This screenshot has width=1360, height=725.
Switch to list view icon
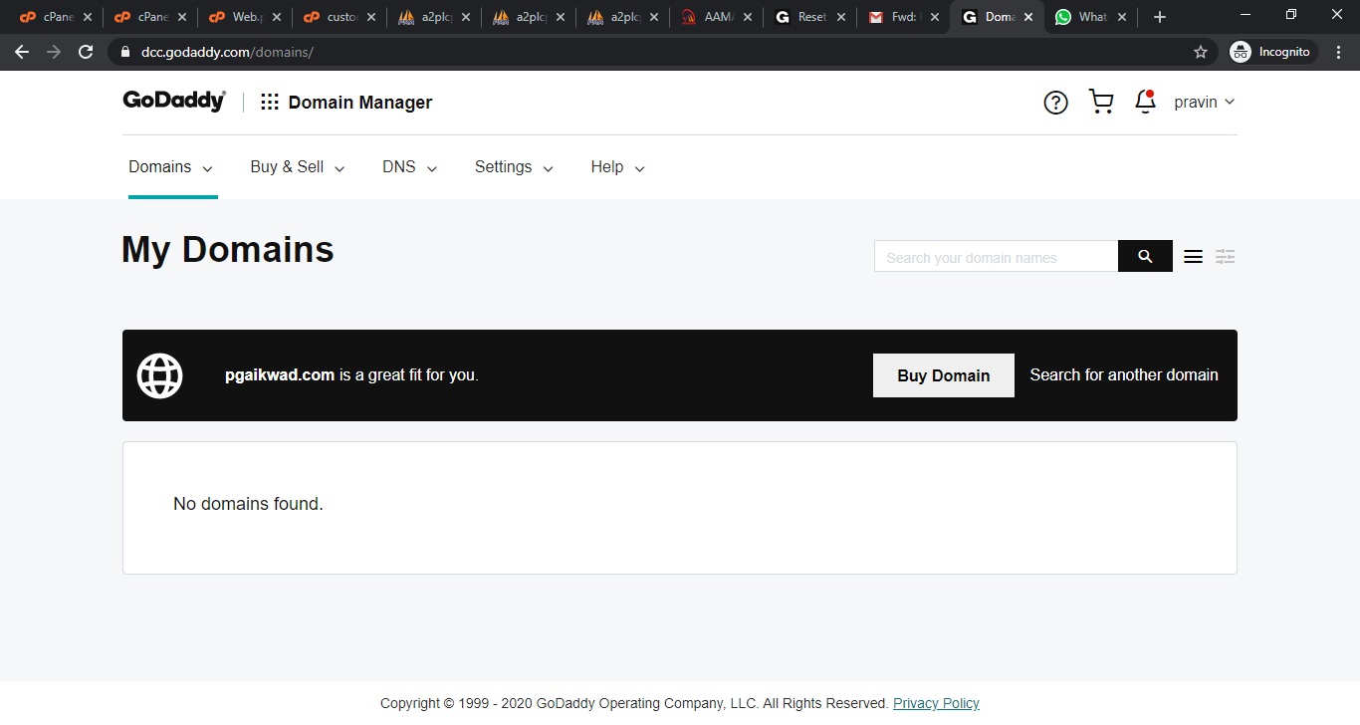1193,257
